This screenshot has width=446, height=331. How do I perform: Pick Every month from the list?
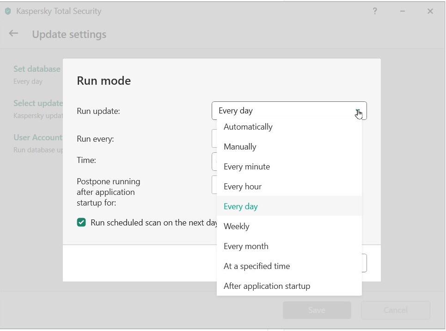(x=246, y=246)
